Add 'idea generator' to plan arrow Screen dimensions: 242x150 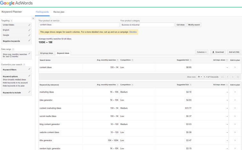[x=235, y=100]
